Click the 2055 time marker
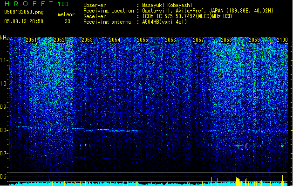The height and width of the screenshot is (186, 293). point(143,40)
